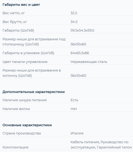Select the 'Наличие вилки' row label
The image size is (133, 152).
[16, 109]
